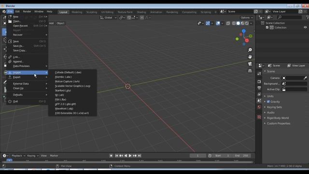Switch to the Sculpting workspace tab
The image size is (309, 174).
tap(92, 12)
